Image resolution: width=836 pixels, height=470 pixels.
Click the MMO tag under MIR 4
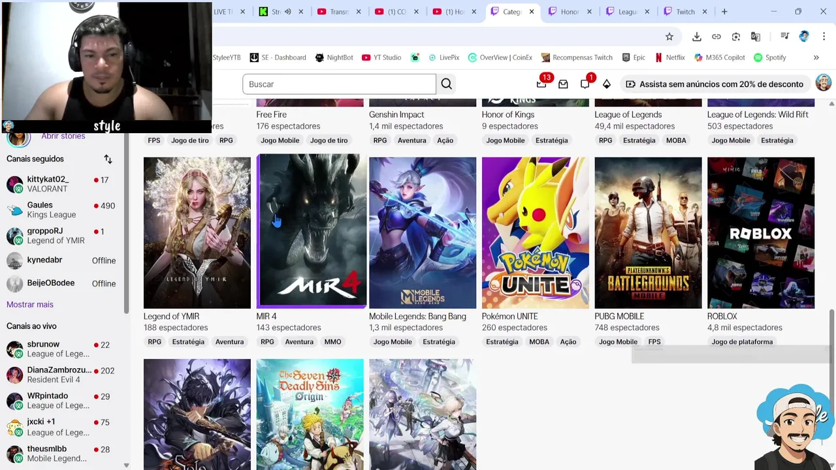point(332,342)
